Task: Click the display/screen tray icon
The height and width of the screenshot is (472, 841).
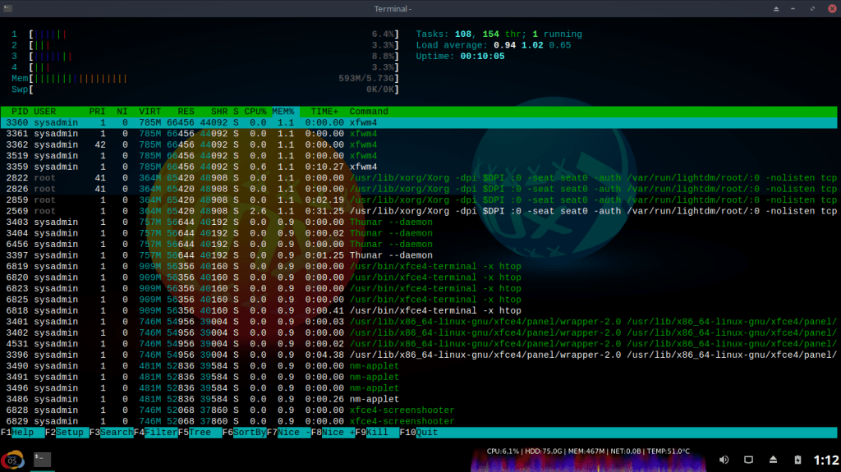Action: click(749, 460)
